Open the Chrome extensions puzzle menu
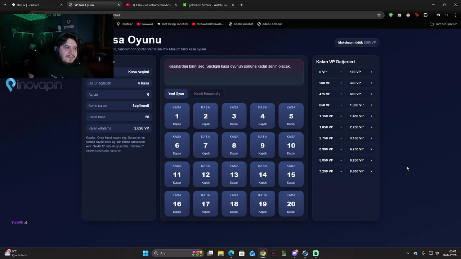The image size is (461, 259). [x=426, y=15]
